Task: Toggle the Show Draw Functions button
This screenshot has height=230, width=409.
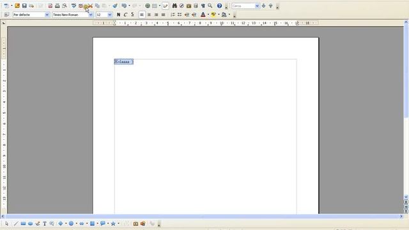Action: pos(166,6)
